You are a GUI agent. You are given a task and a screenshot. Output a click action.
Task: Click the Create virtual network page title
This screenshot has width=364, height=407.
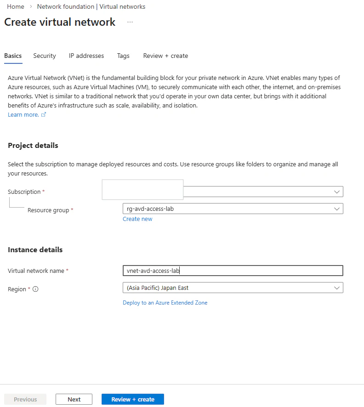60,22
